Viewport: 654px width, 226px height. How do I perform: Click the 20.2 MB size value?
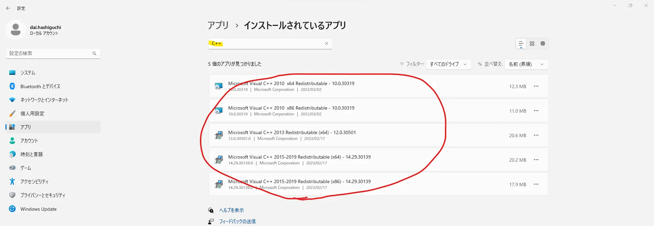(517, 160)
